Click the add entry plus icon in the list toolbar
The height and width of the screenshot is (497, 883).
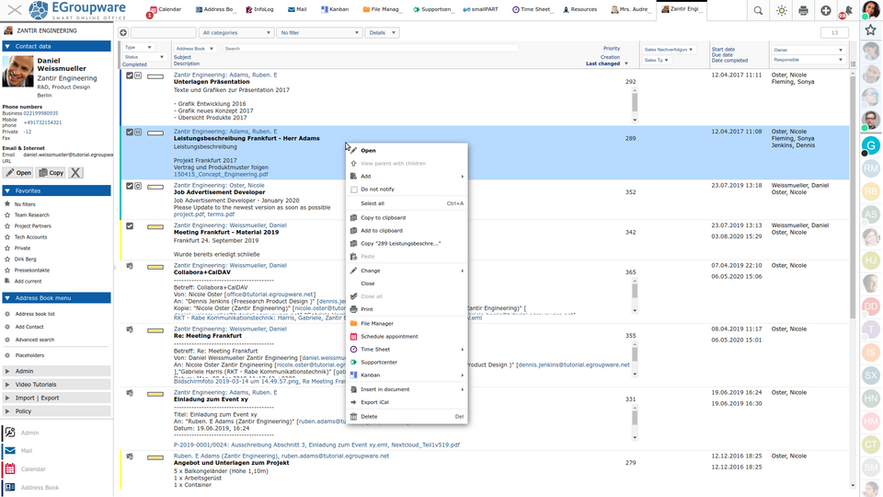(x=123, y=33)
